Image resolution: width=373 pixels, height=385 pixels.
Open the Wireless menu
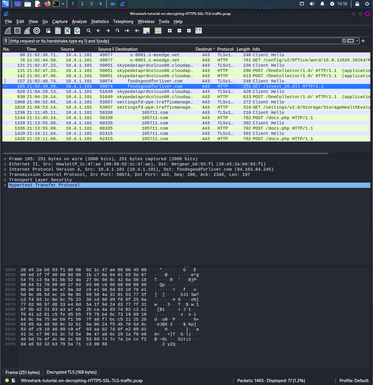pyautogui.click(x=146, y=22)
